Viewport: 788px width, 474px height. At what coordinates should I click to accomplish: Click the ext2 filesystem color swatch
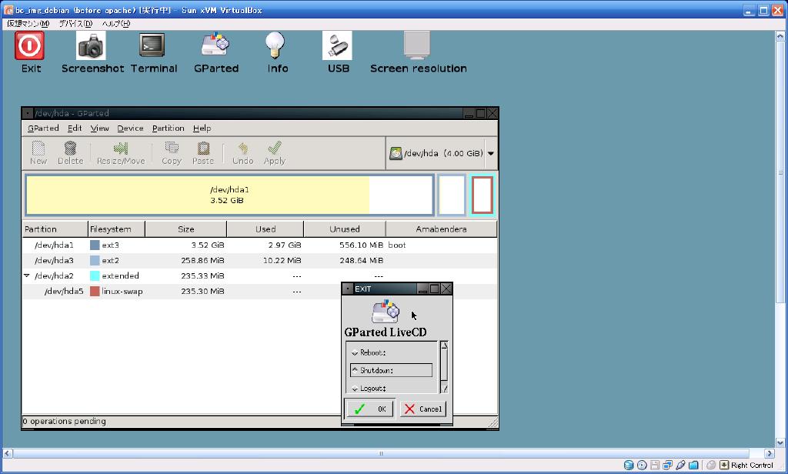(x=95, y=260)
